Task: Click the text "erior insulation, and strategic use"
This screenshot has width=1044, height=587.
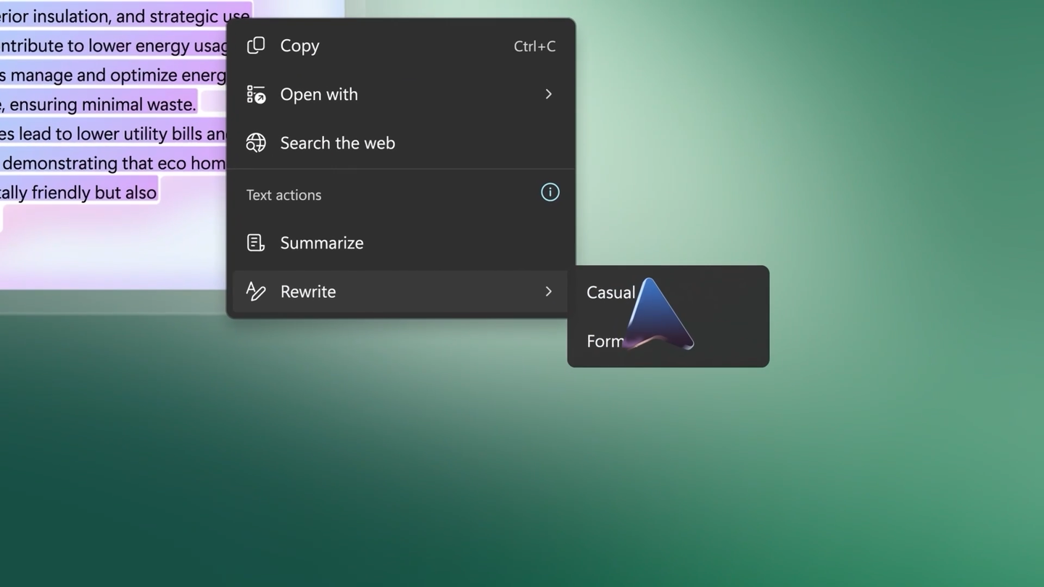Action: coord(125,16)
